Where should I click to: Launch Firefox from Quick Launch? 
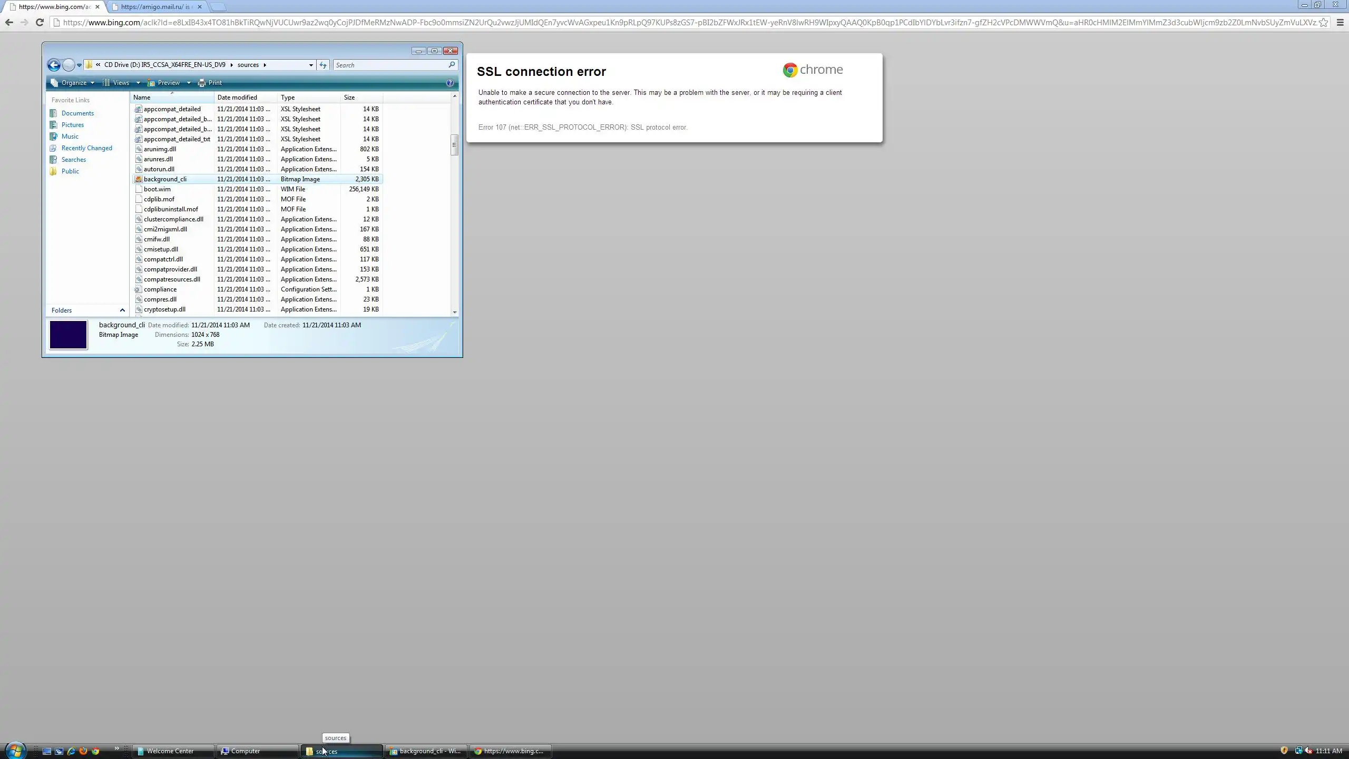pos(83,751)
